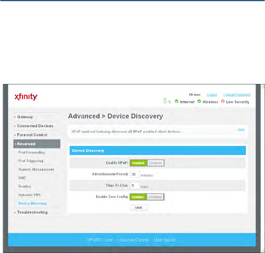
Task: Expand the Gateway menu section
Action: [25, 117]
